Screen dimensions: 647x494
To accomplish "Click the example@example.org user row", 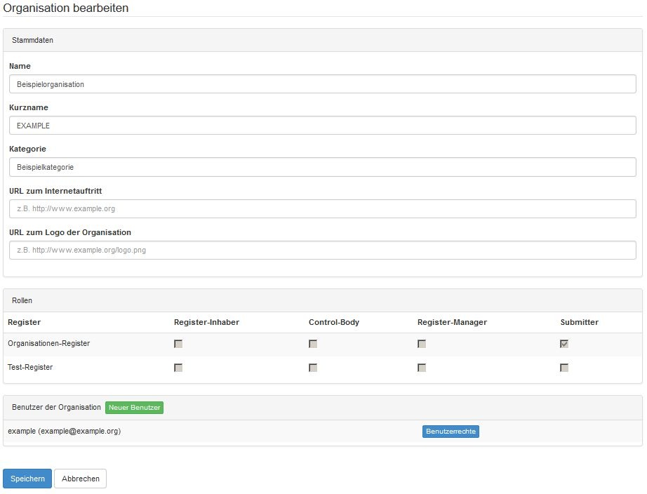I will [x=65, y=432].
